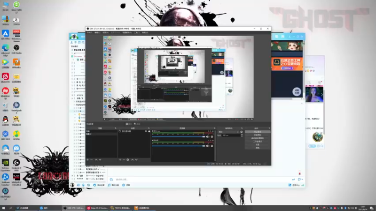
Task: Open source properties gear in Sources toolbar
Action: pos(128,159)
